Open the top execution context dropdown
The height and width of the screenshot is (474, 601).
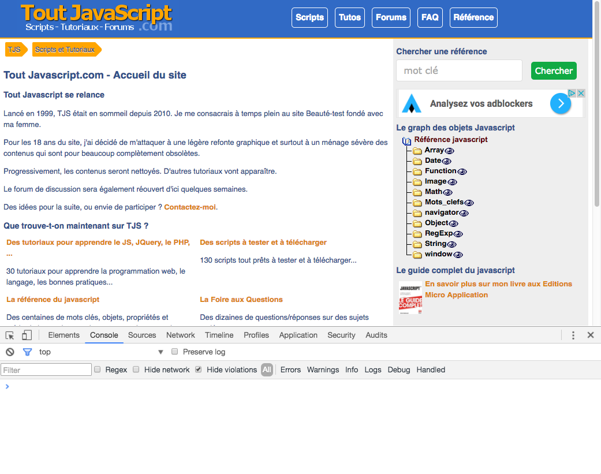(101, 352)
